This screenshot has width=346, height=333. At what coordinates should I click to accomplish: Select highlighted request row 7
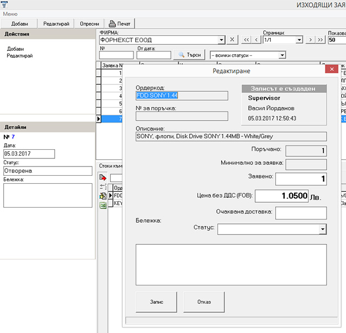point(112,119)
